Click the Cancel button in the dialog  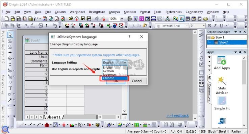(137, 81)
